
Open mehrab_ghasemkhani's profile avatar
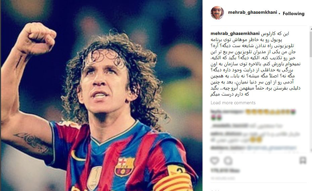point(217,13)
